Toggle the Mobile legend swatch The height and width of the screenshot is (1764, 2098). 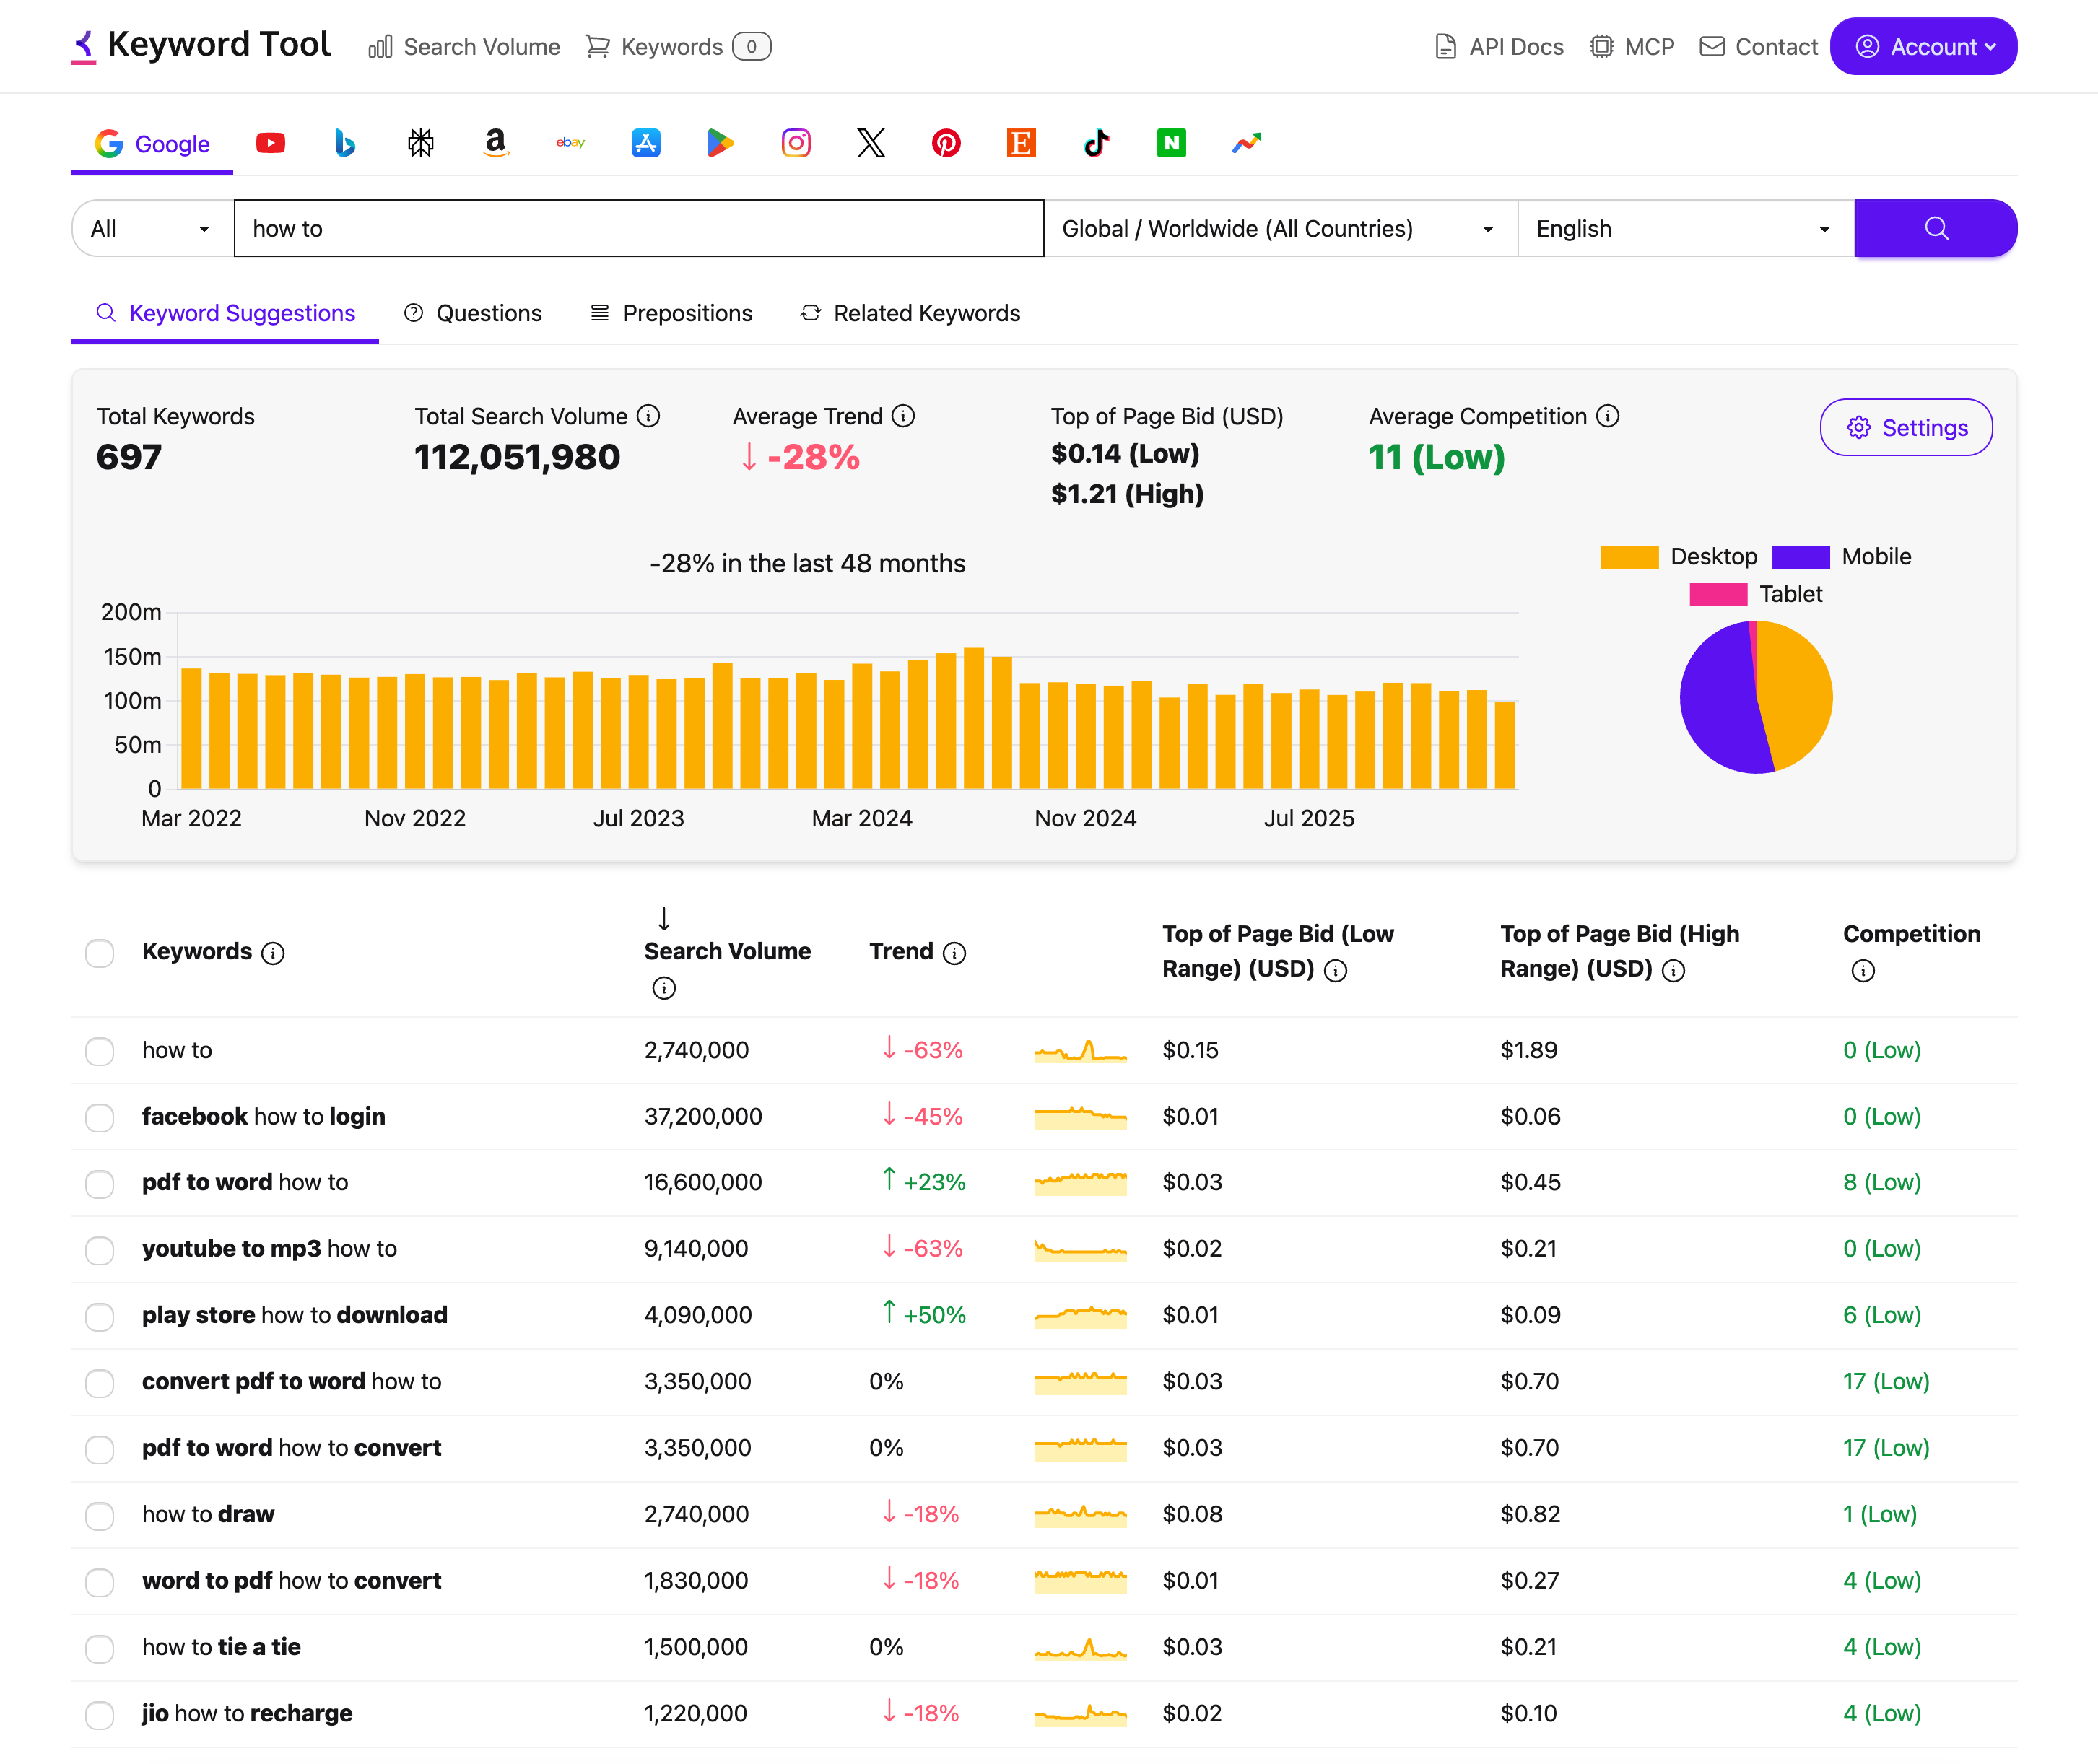(x=1800, y=556)
